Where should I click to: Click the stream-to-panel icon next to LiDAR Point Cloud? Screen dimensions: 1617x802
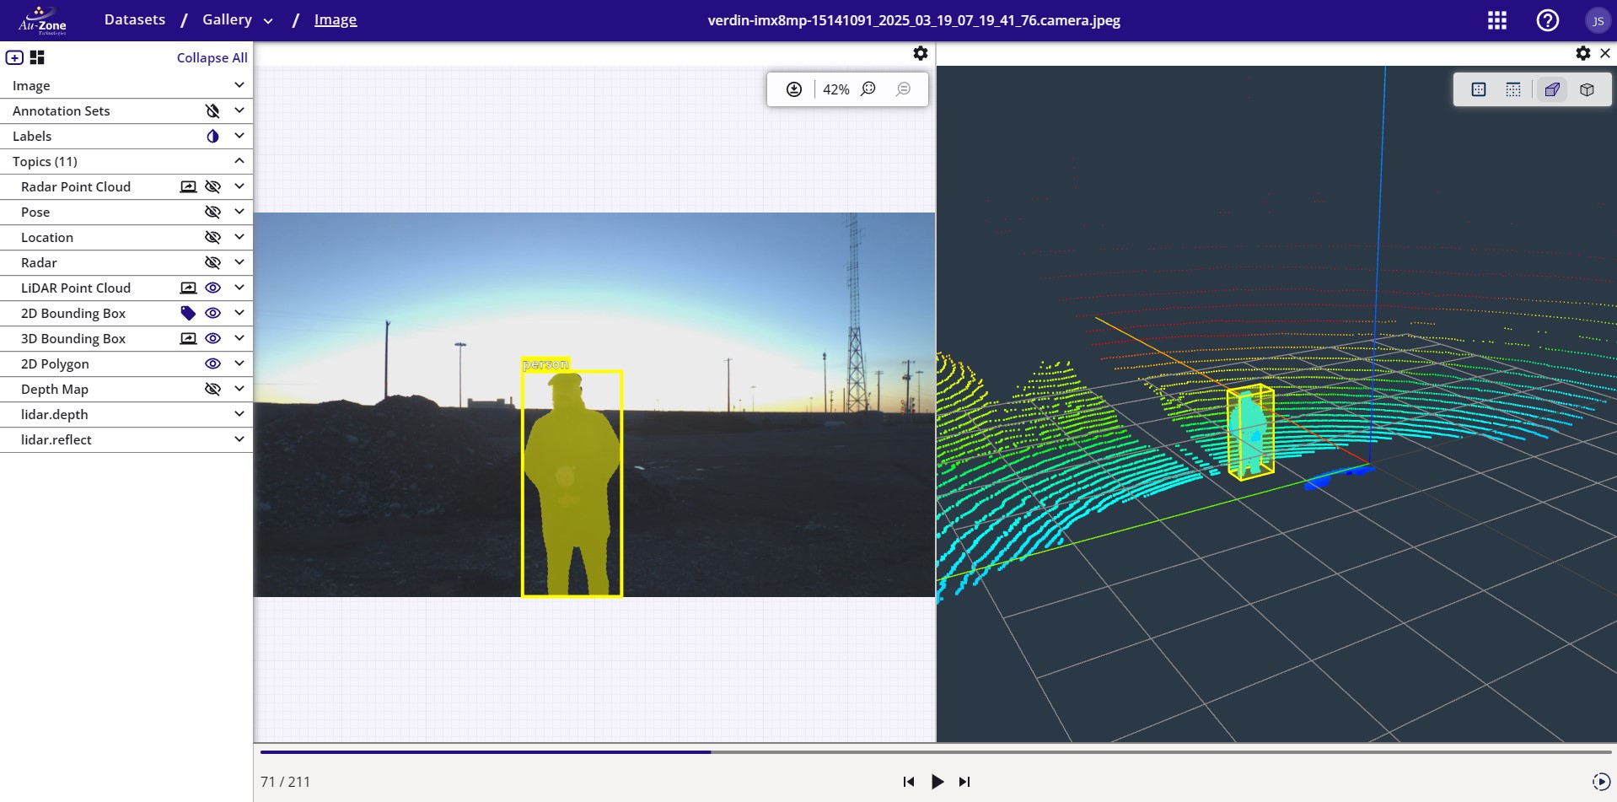(x=188, y=288)
